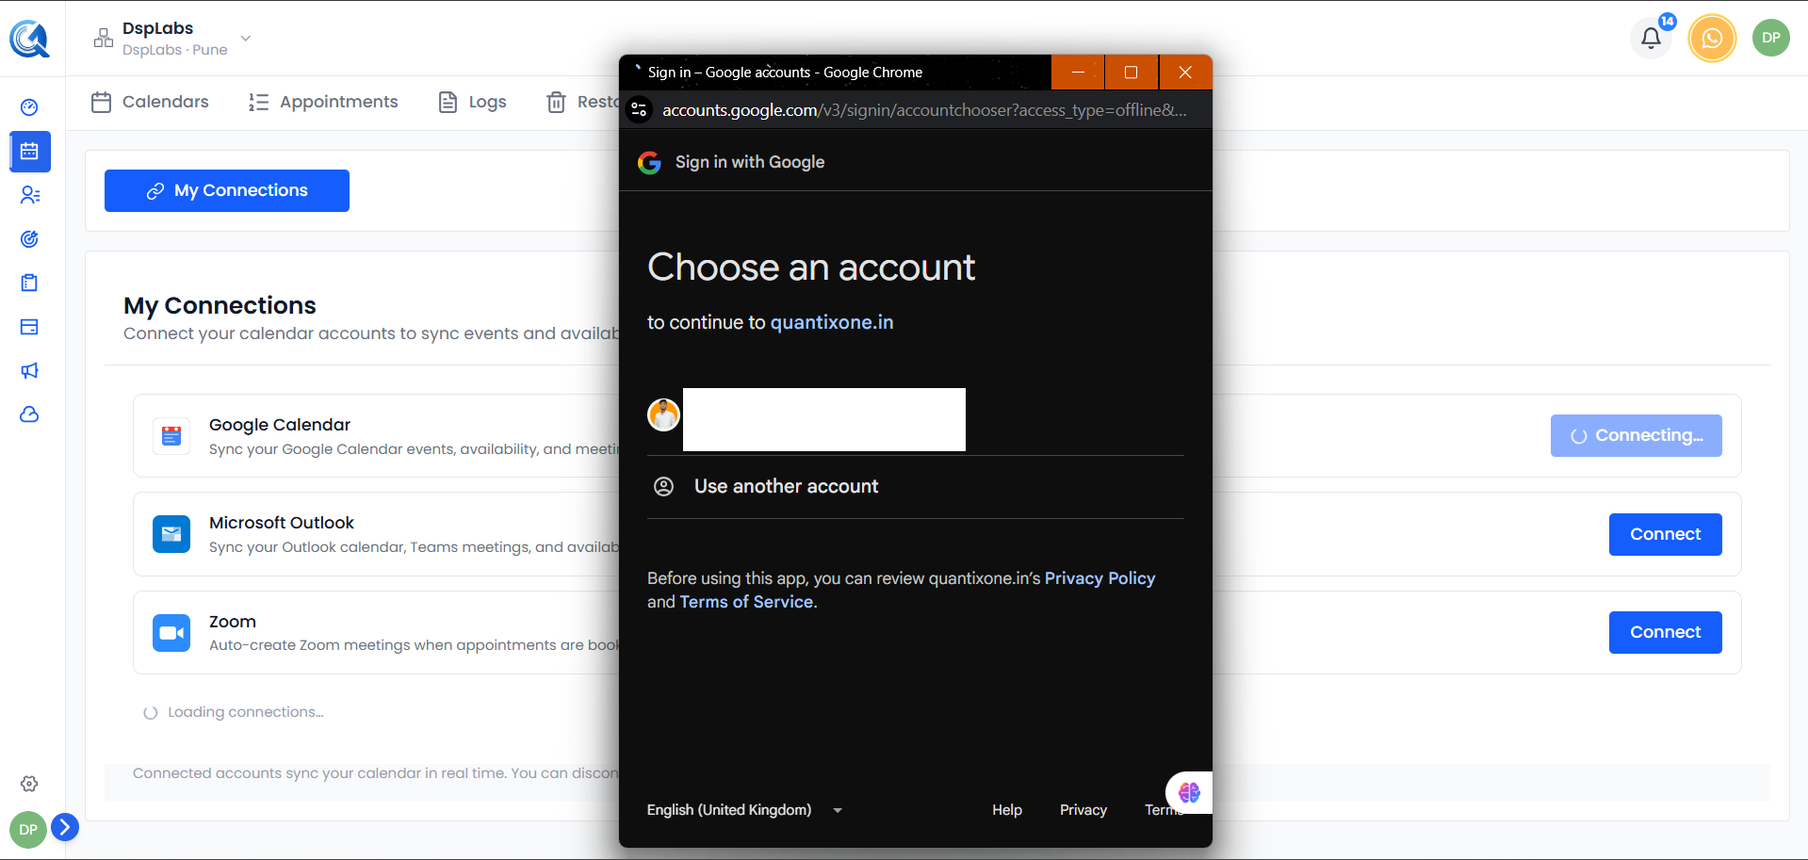The image size is (1808, 860).
Task: Click the My Connections button
Action: 227,191
